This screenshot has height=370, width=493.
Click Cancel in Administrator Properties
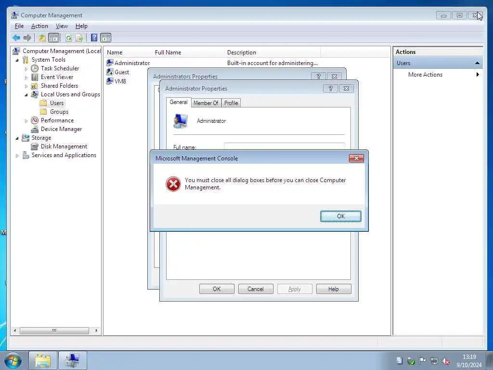[256, 289]
